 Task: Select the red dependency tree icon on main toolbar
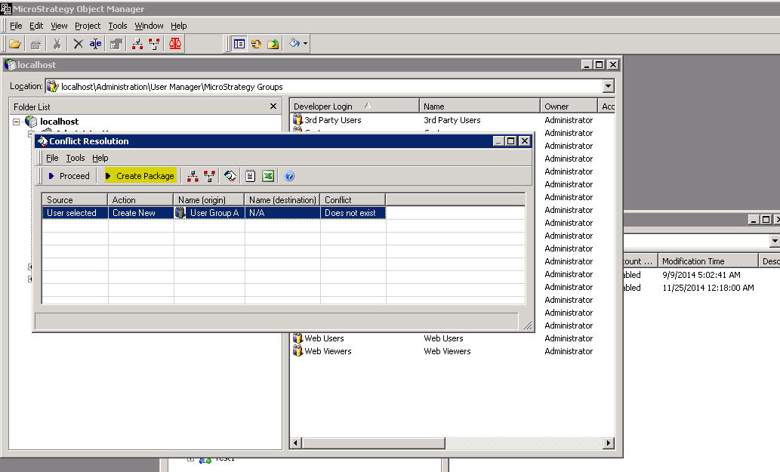pos(138,43)
